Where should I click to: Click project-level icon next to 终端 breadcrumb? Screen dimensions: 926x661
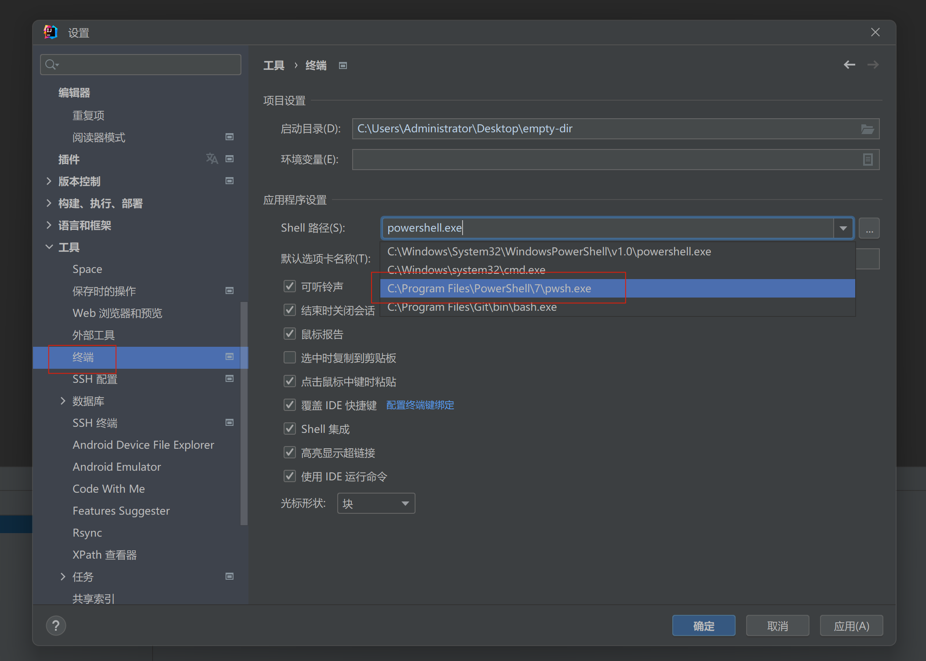[x=343, y=65]
